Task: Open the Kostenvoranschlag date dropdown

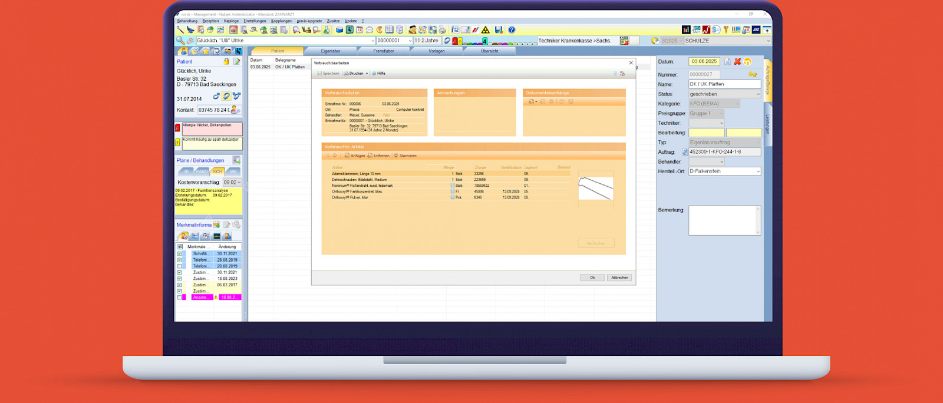Action: [x=239, y=183]
